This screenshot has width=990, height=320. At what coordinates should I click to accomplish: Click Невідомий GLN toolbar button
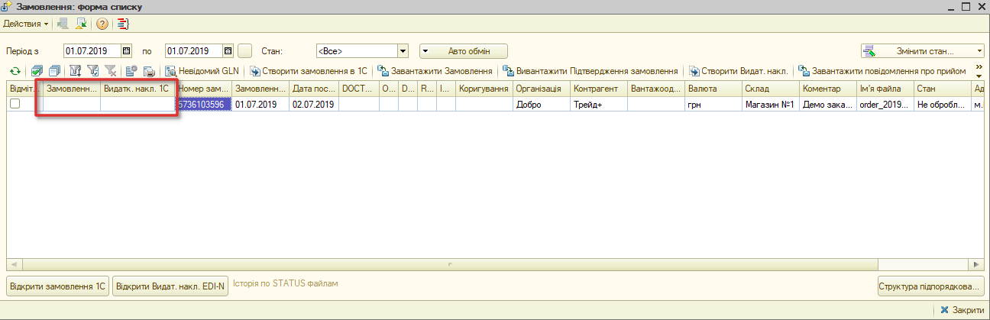[203, 71]
